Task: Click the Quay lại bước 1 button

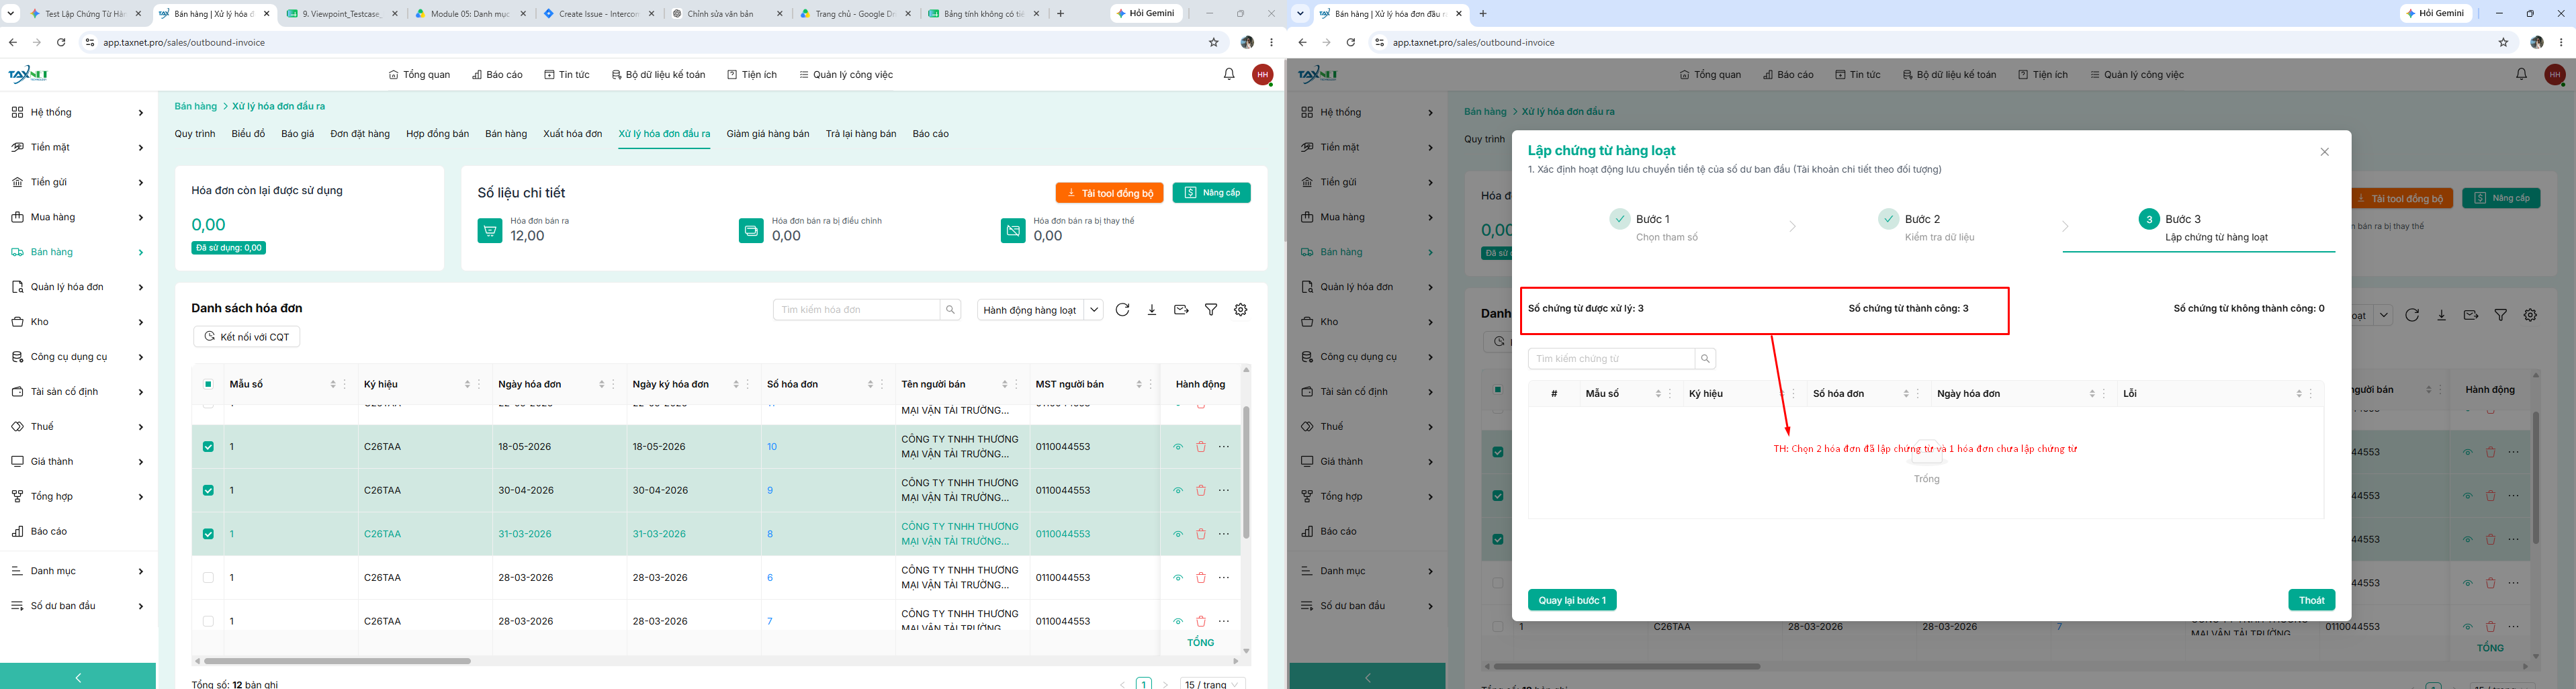Action: coord(1572,600)
